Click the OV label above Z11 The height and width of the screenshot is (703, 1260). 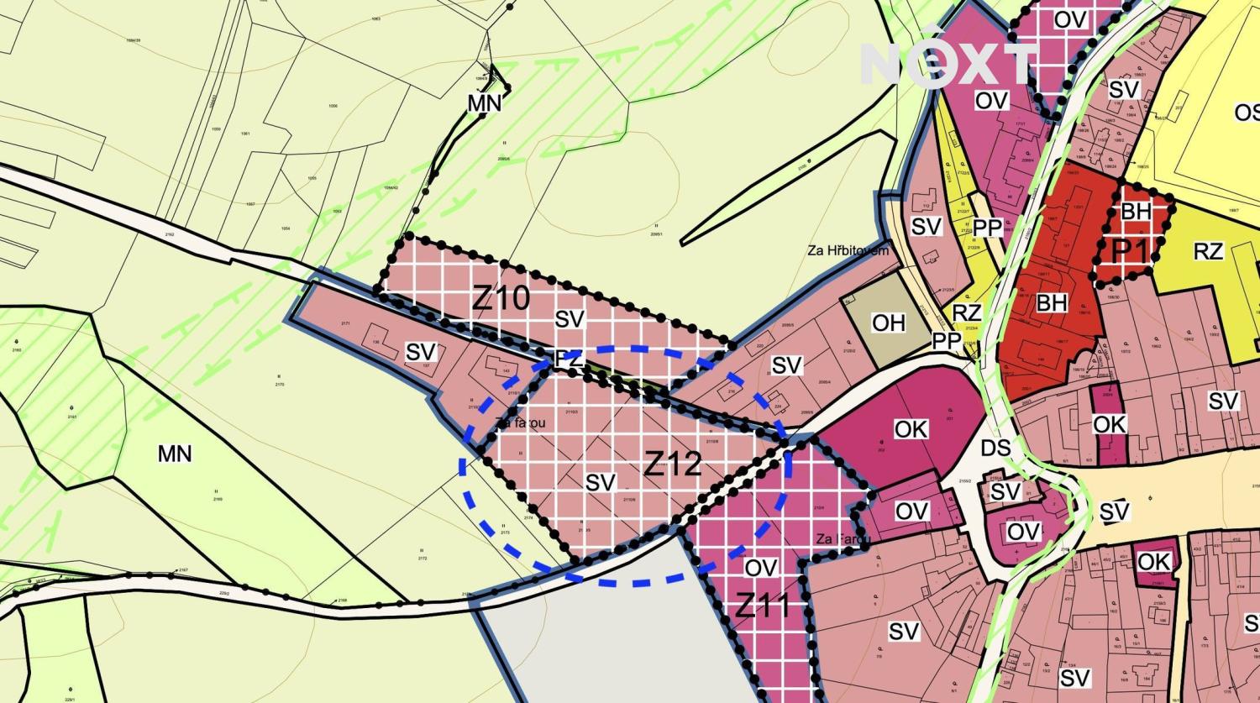point(761,568)
